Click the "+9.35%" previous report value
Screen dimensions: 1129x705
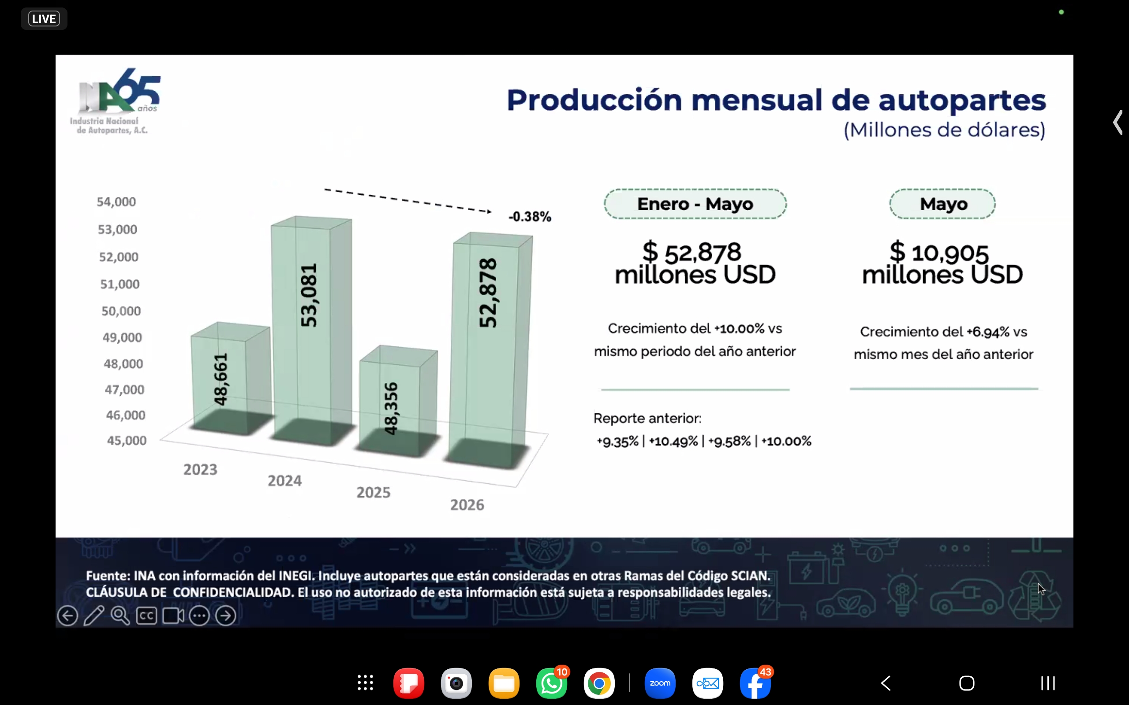(x=618, y=442)
